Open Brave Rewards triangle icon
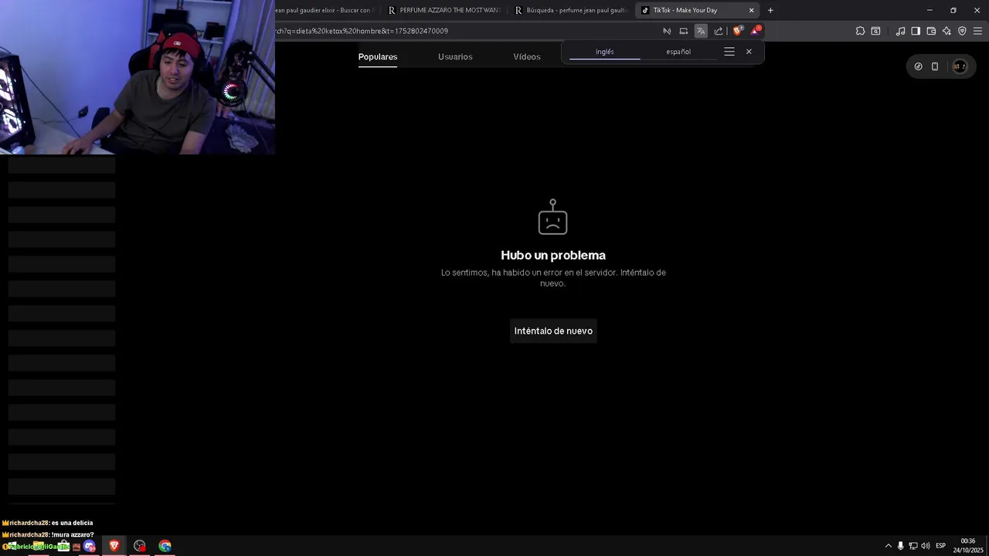The image size is (989, 556). [x=756, y=31]
